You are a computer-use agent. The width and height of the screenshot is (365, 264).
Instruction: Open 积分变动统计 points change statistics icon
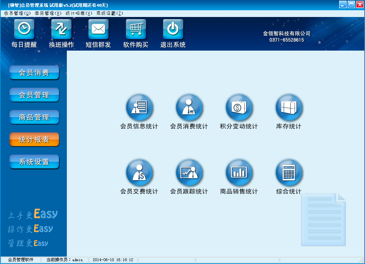pos(239,108)
